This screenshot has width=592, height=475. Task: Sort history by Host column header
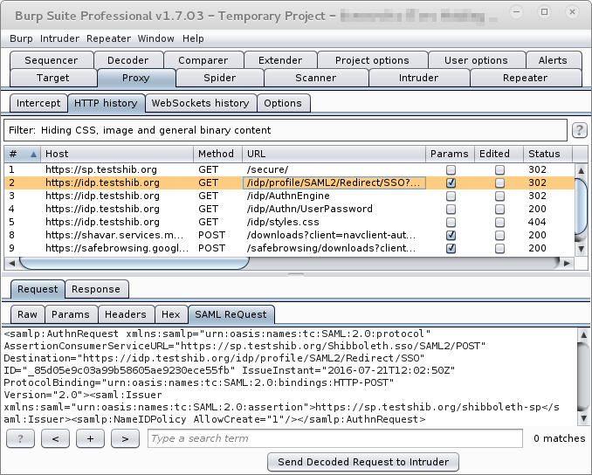[117, 154]
